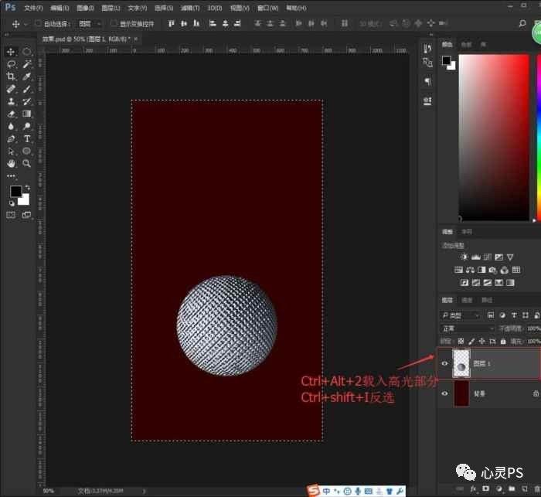Expand the status bar info arrow
Image resolution: width=541 pixels, height=497 pixels.
pyautogui.click(x=144, y=491)
